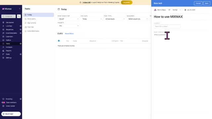Click the plus icon beside Email templates
212x119 pixels.
click(21, 33)
